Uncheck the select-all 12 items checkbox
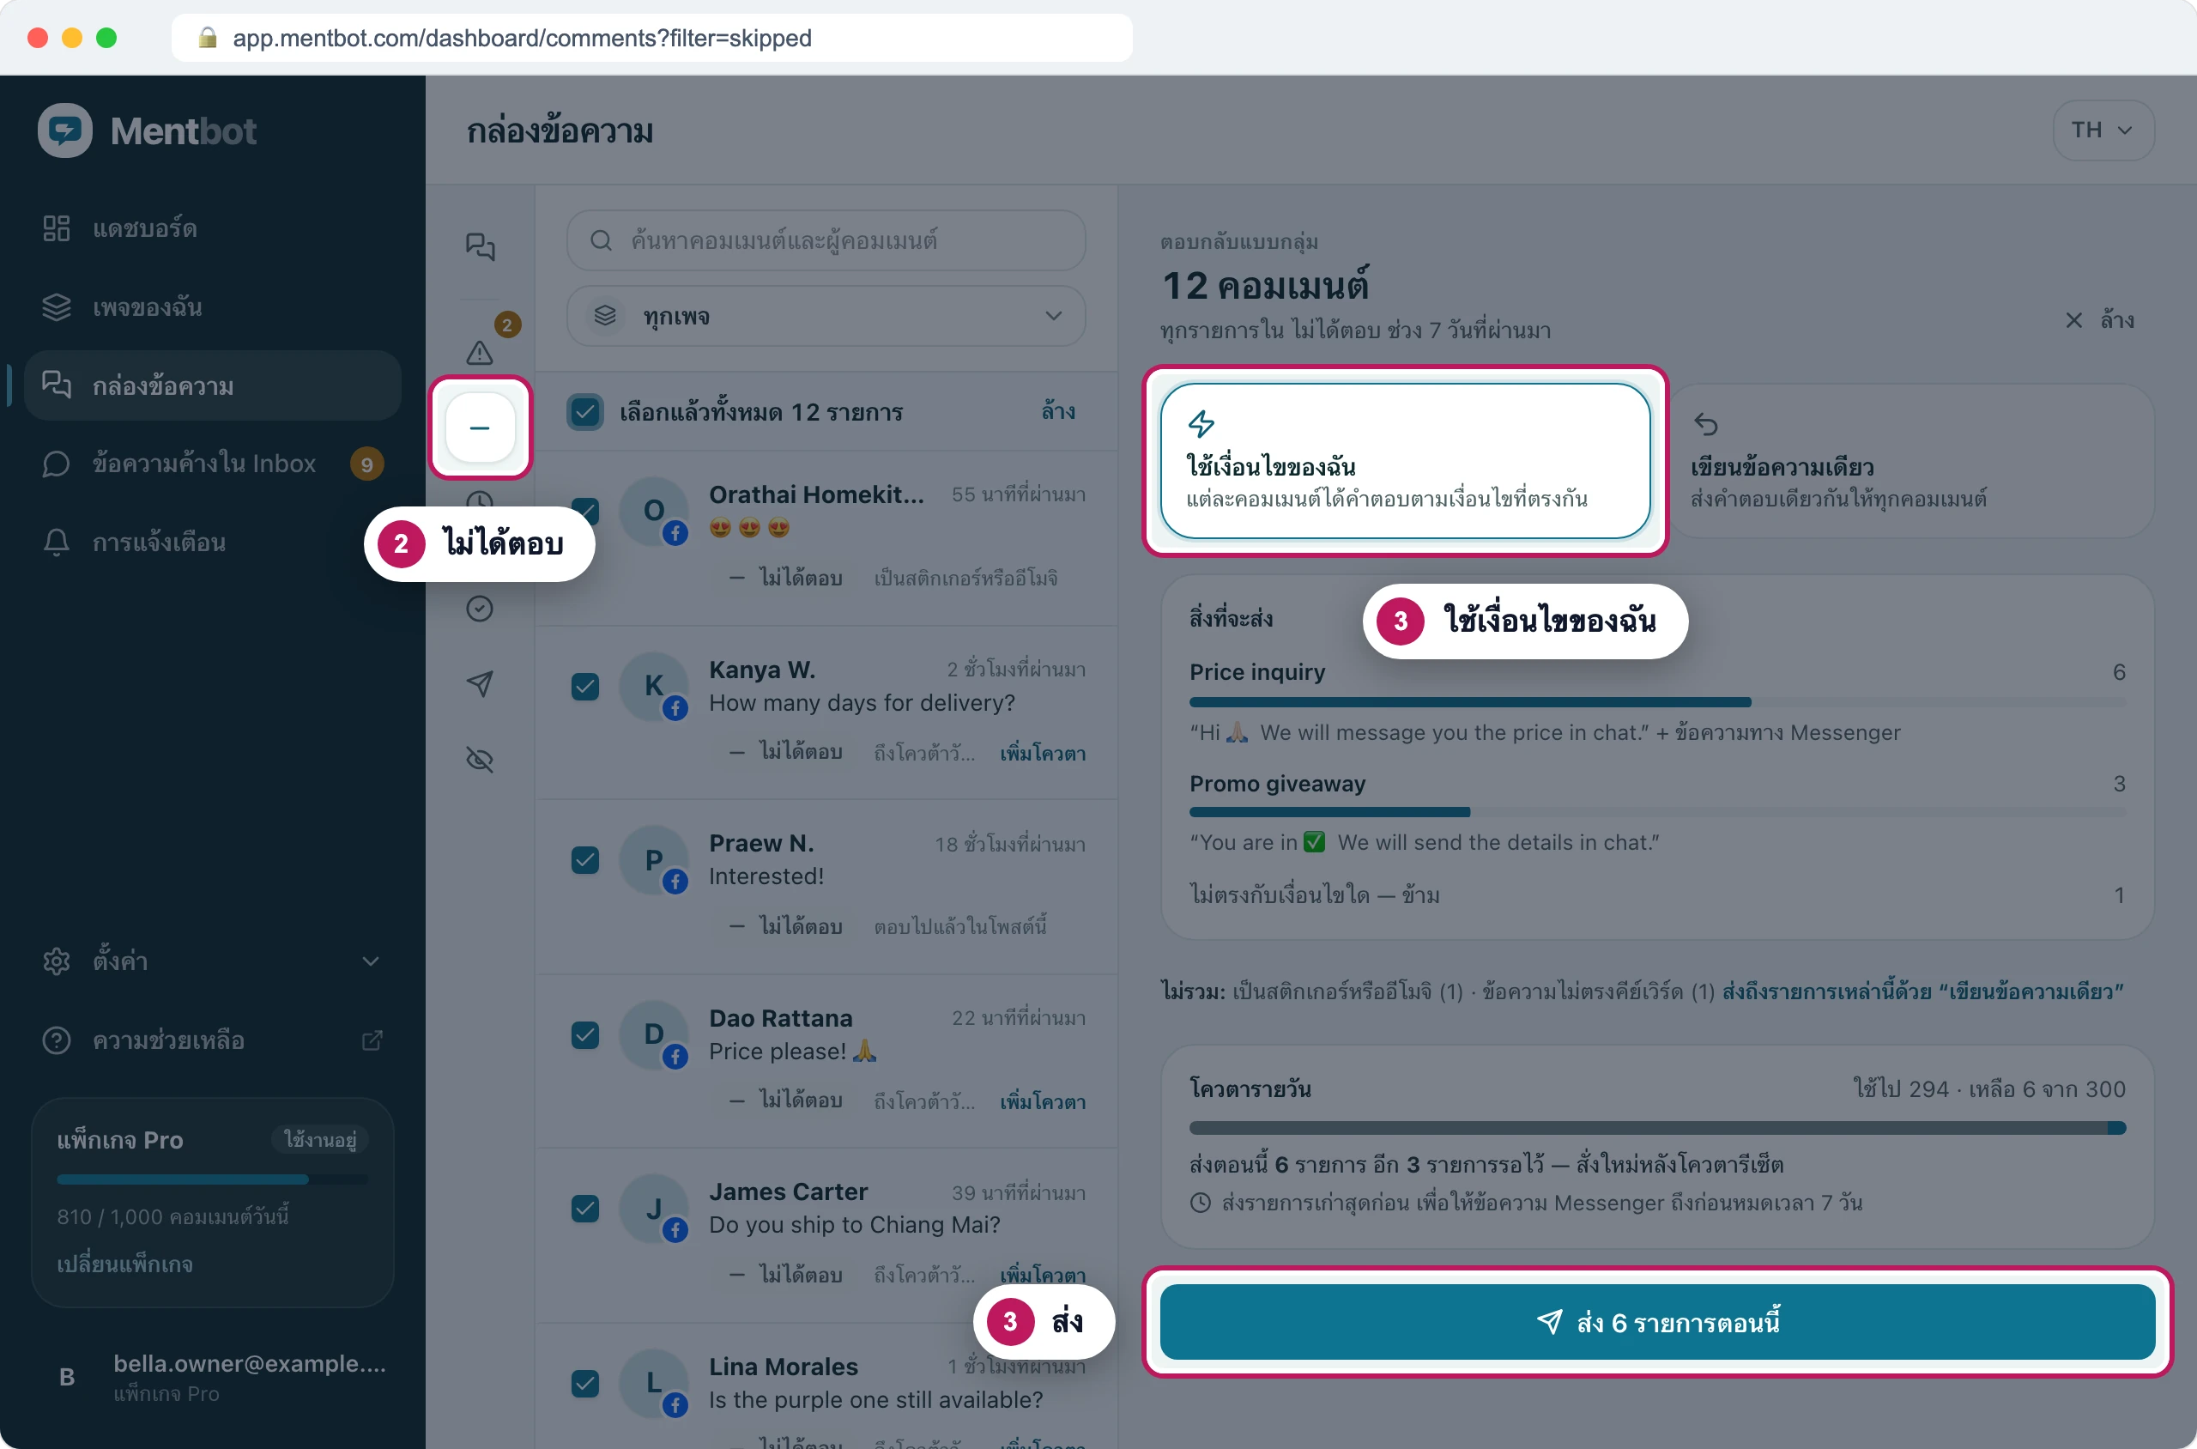The image size is (2197, 1449). (584, 412)
